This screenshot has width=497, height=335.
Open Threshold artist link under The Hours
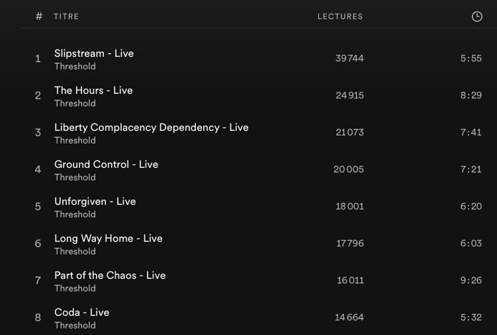coord(75,104)
